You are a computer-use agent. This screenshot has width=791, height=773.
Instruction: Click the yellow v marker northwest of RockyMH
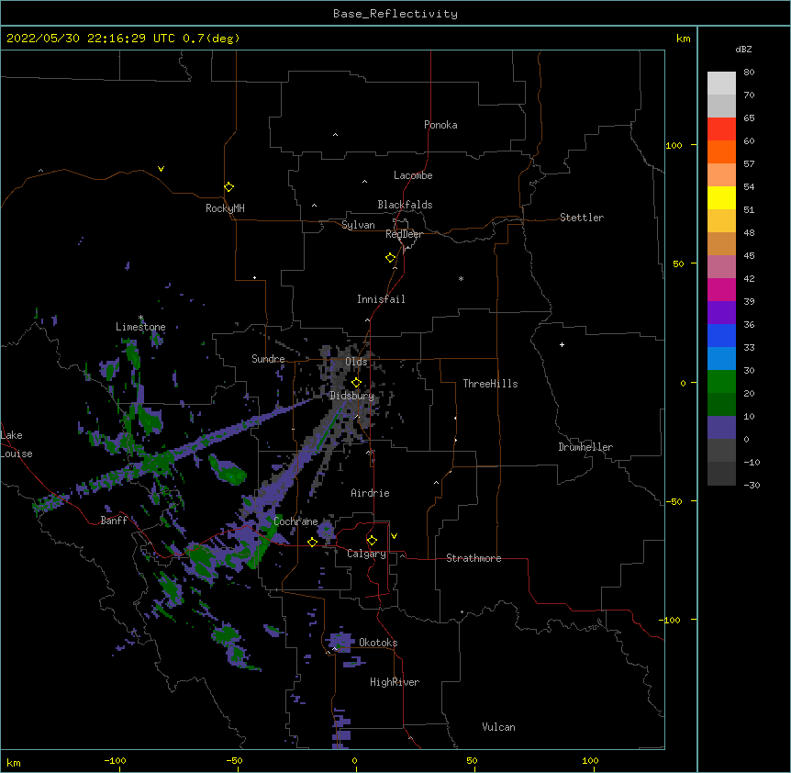tap(161, 169)
